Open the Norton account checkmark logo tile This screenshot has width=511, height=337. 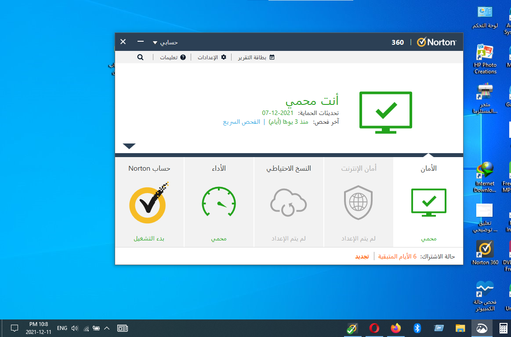pyautogui.click(x=149, y=203)
